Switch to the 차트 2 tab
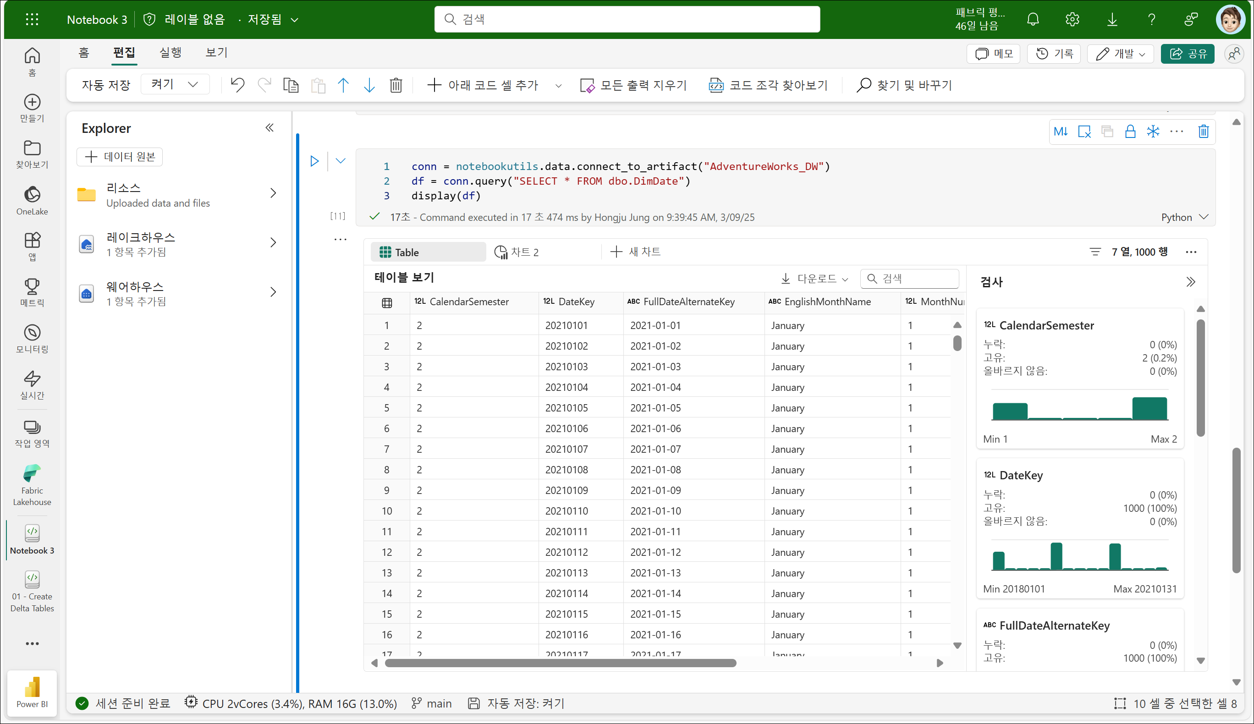The image size is (1254, 724). pyautogui.click(x=517, y=252)
